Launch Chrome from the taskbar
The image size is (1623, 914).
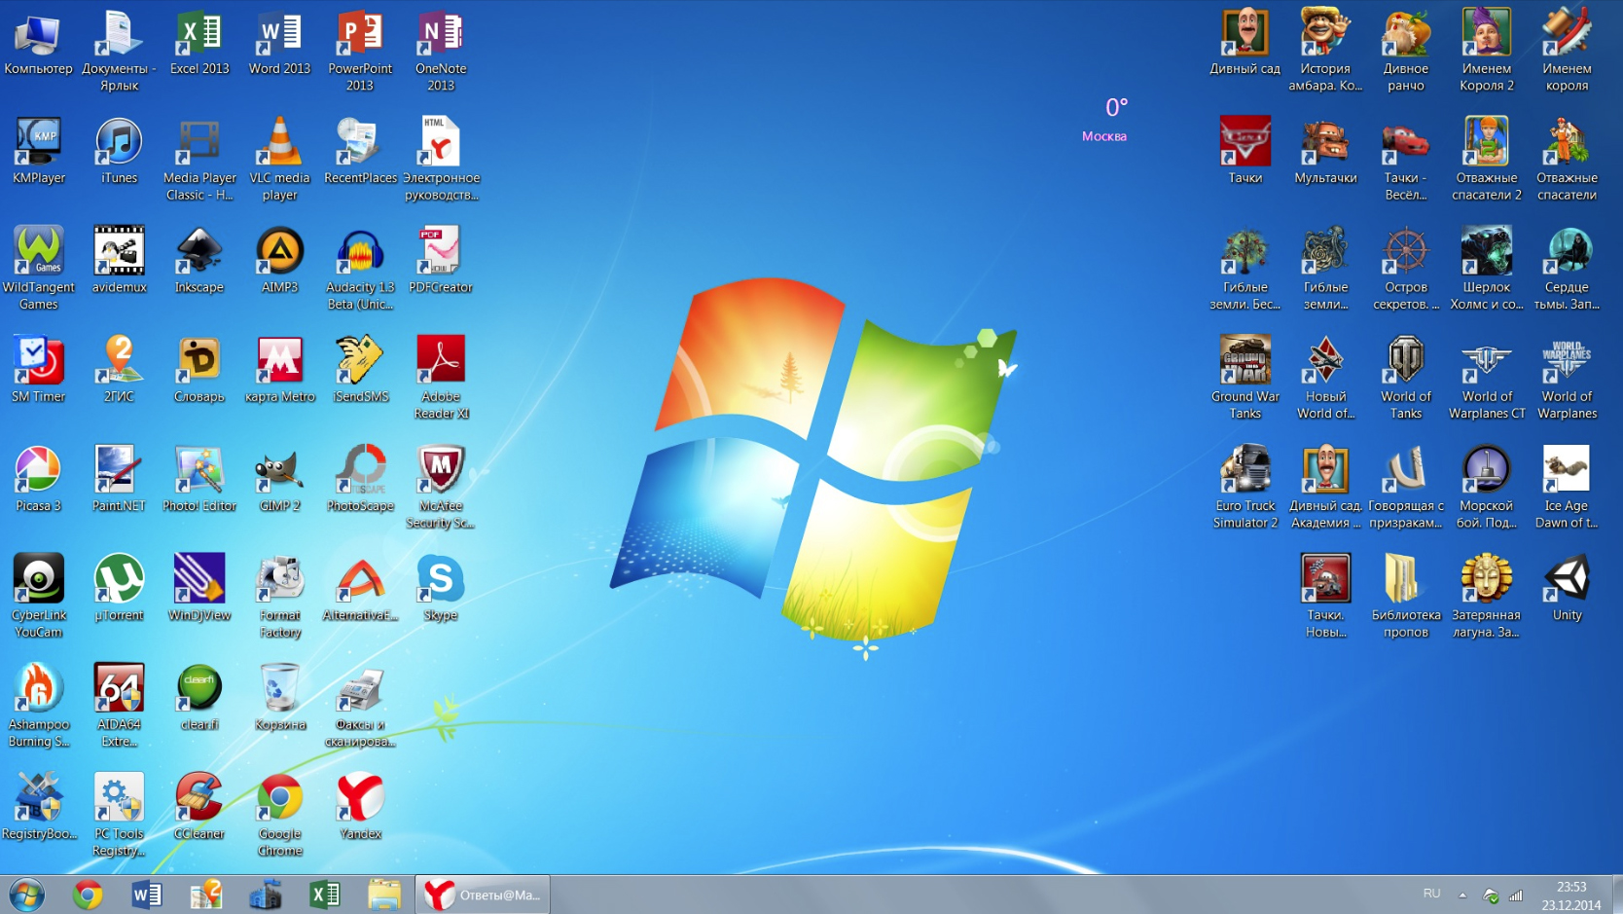(88, 895)
